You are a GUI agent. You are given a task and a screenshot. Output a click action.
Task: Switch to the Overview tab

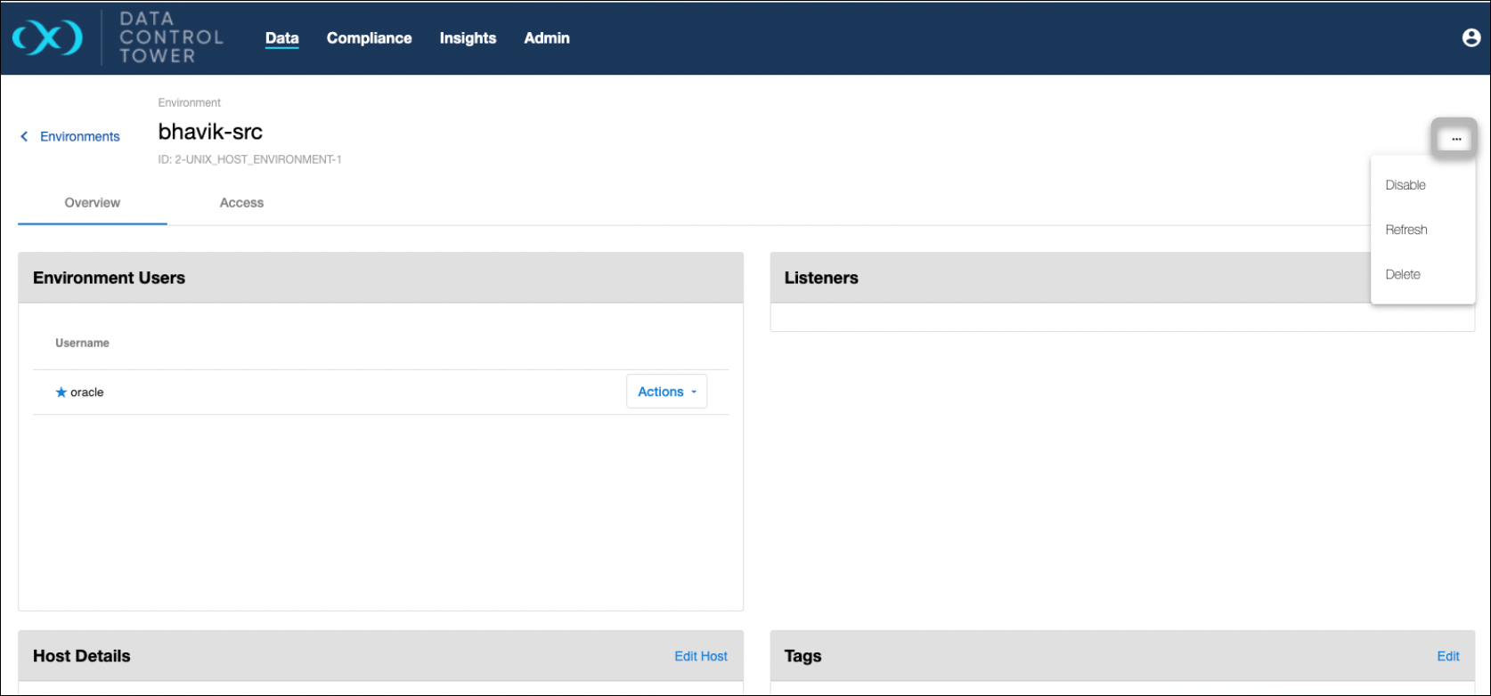(92, 203)
